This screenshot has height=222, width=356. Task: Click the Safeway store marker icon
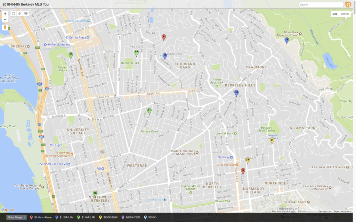click(x=231, y=157)
